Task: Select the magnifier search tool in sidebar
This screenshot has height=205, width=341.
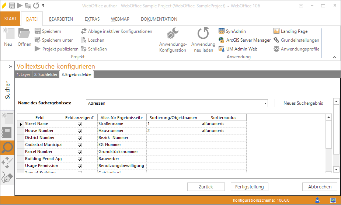Action: tap(7, 147)
